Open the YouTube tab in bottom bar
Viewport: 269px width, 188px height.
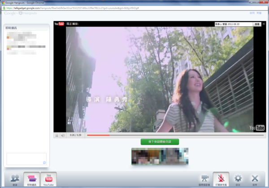(49, 179)
